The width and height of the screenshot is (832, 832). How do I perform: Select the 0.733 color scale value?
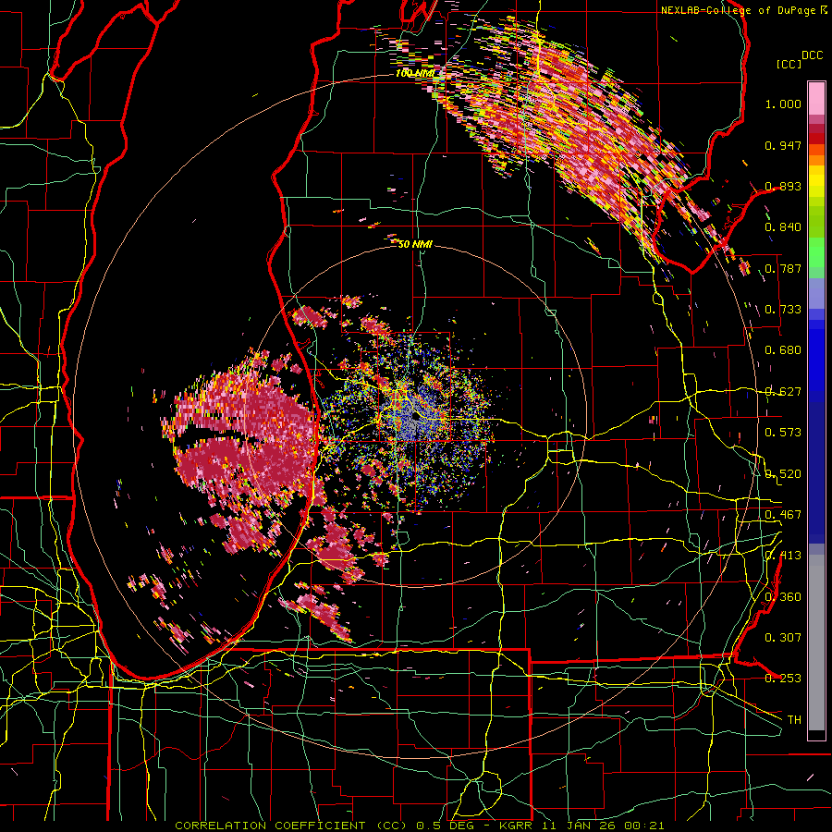click(783, 310)
